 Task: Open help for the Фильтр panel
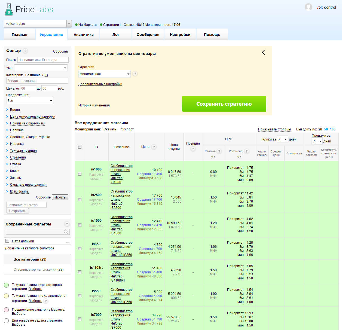(x=26, y=51)
